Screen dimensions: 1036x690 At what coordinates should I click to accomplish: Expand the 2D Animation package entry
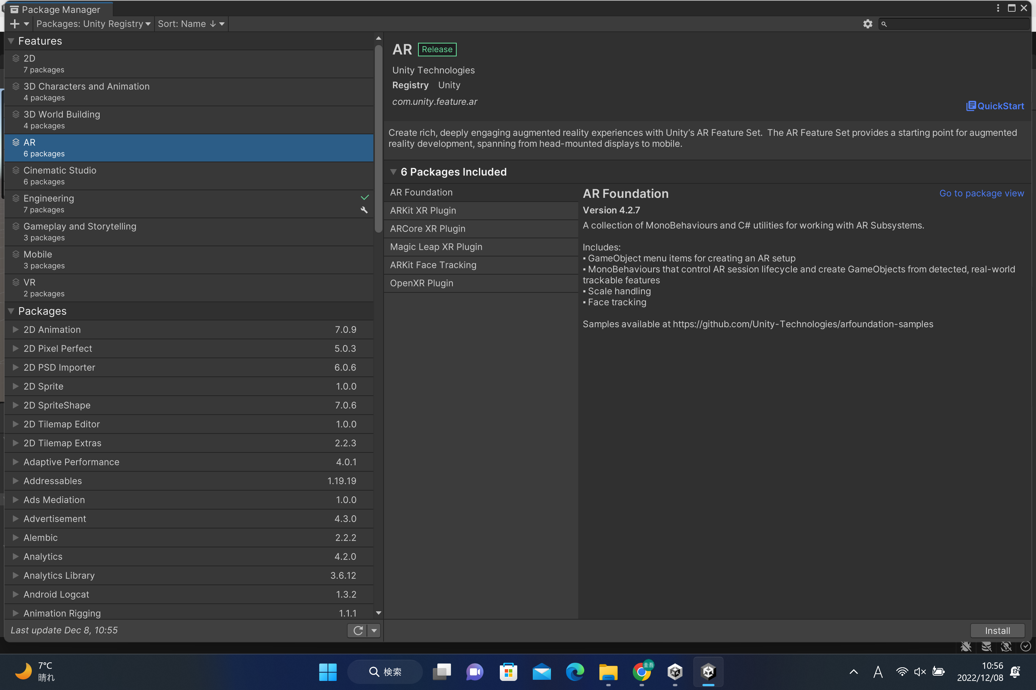(x=16, y=329)
